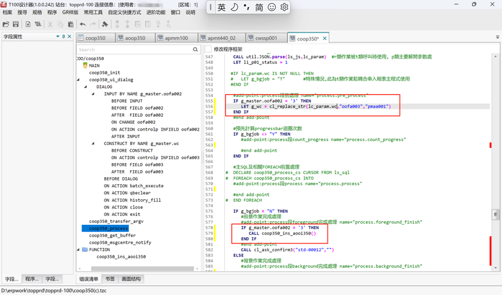
Task: Open the 常用工具 menu
Action: [93, 13]
